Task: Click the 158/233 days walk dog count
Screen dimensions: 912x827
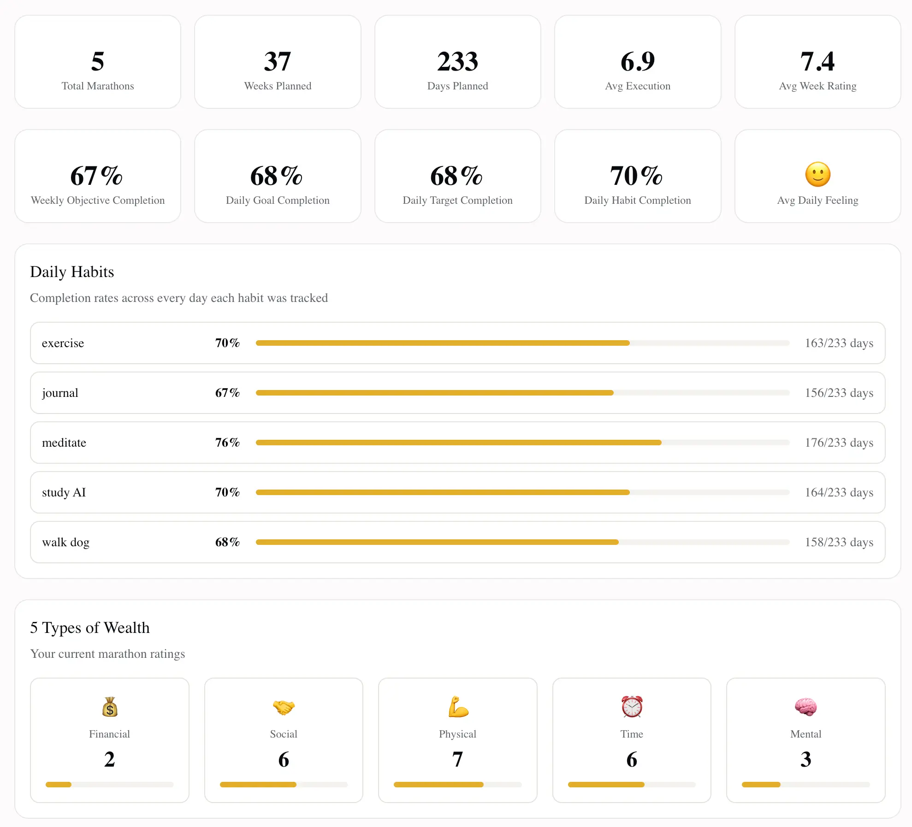Action: [x=839, y=543]
